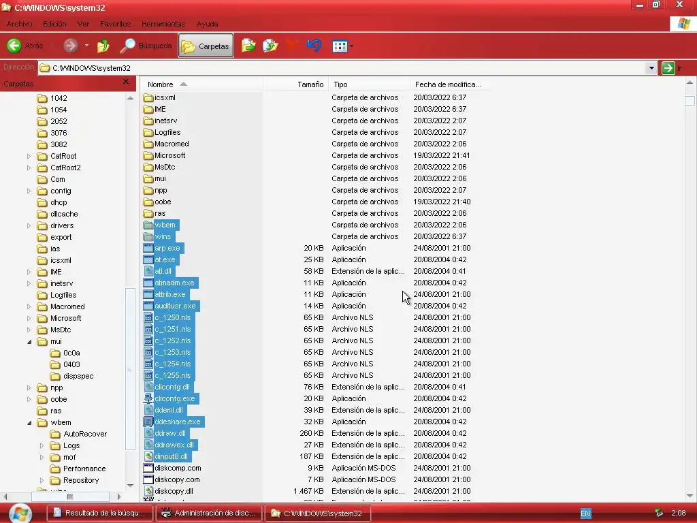Click the Views grid icon
697x523 pixels.
click(340, 46)
